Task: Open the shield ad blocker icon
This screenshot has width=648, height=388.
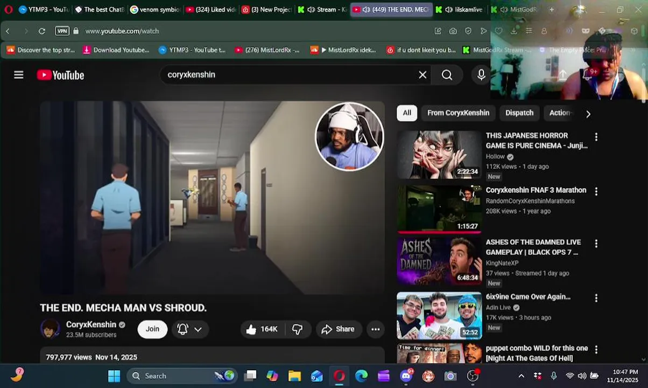Action: 468,31
